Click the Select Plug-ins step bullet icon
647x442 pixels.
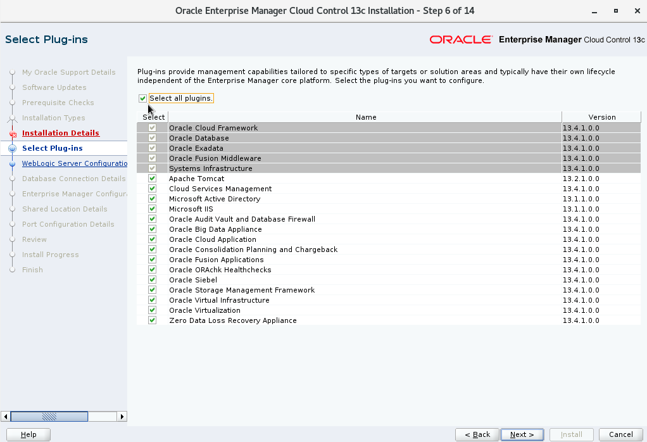pyautogui.click(x=13, y=148)
